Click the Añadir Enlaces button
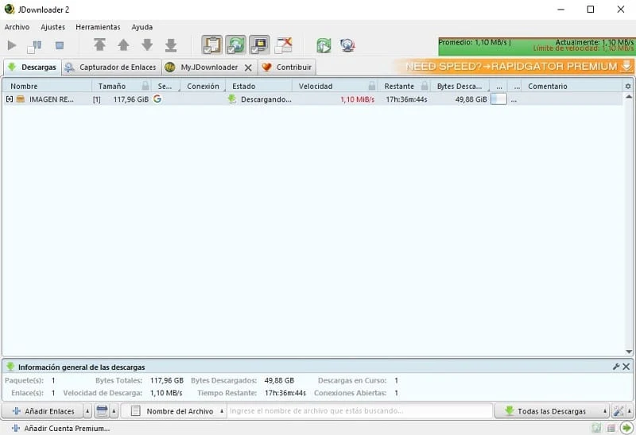The width and height of the screenshot is (636, 435). point(43,411)
